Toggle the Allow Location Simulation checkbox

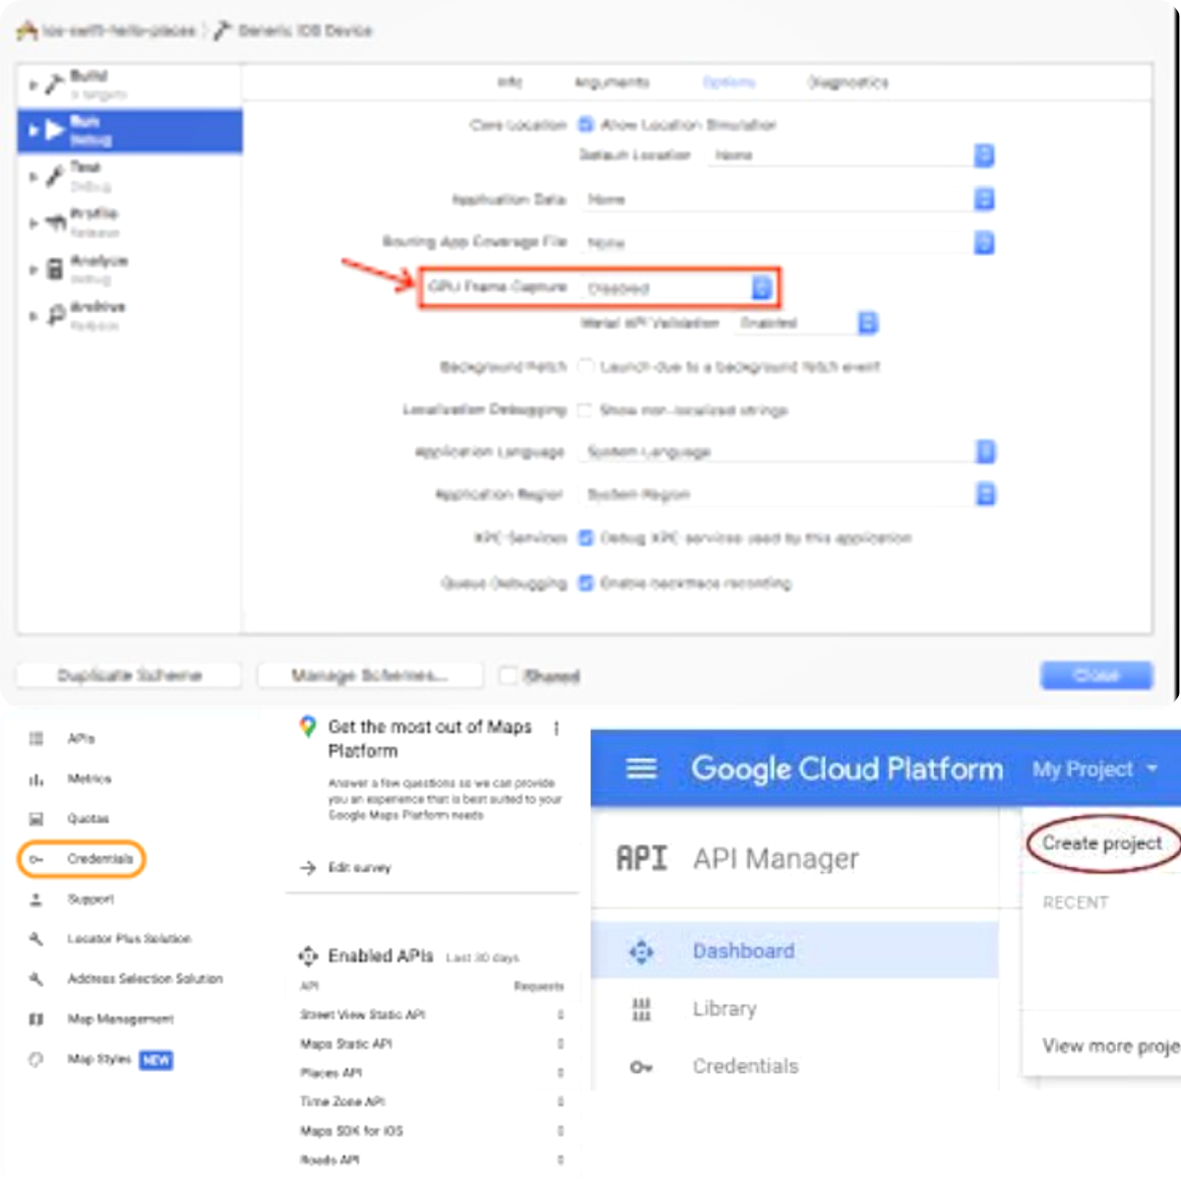click(x=586, y=125)
